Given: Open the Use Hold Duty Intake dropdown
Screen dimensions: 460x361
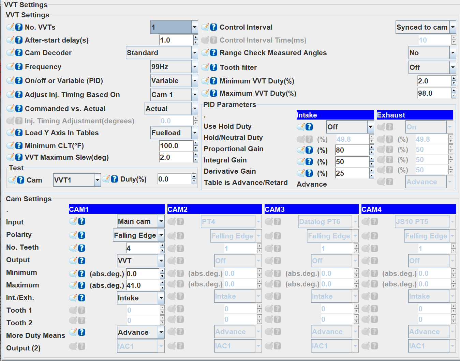Looking at the screenshot, I should click(x=370, y=127).
